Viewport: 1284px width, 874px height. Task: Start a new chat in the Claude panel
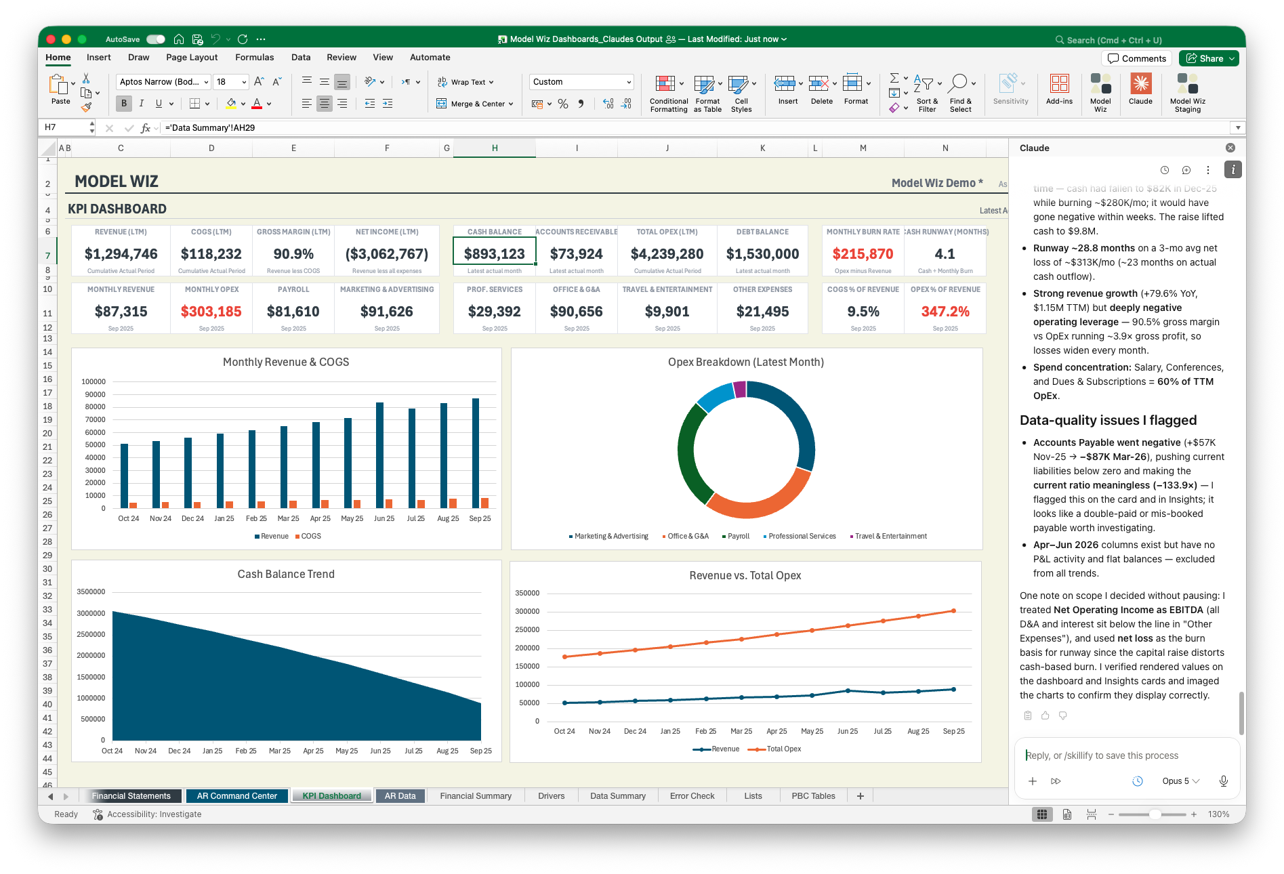point(1186,170)
